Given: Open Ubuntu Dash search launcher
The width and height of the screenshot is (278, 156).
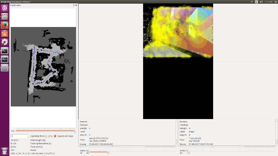Looking at the screenshot, I should coord(4,9).
